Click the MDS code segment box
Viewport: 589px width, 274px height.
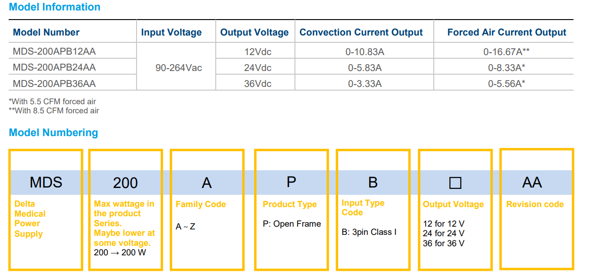click(x=46, y=183)
